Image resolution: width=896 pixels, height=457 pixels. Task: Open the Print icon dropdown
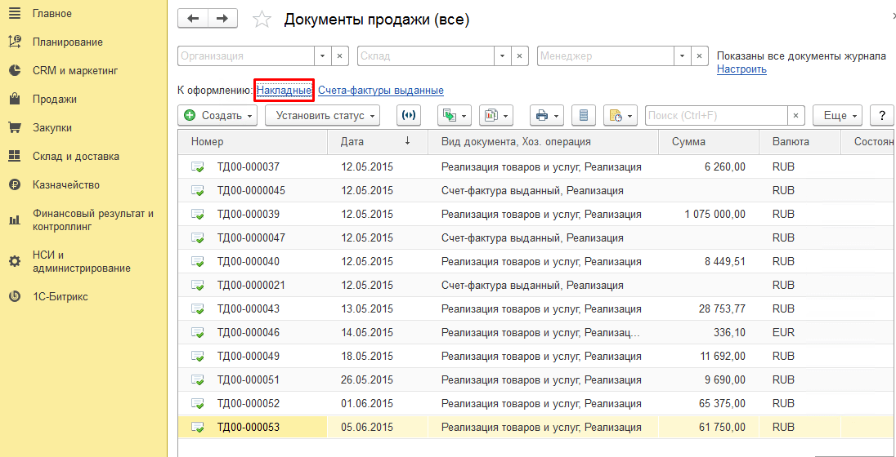pyautogui.click(x=544, y=116)
